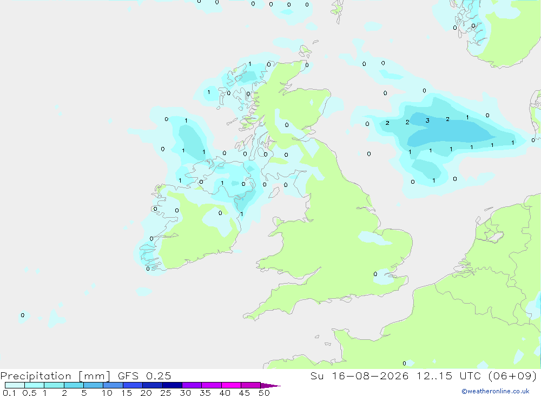Click the 0.1–0.5 mm palest legend swatch
Image resolution: width=541 pixels, height=396 pixels.
[x=15, y=385]
